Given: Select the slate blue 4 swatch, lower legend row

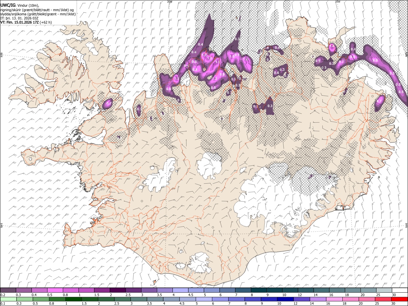Looking at the screenshot, I should click(171, 299).
